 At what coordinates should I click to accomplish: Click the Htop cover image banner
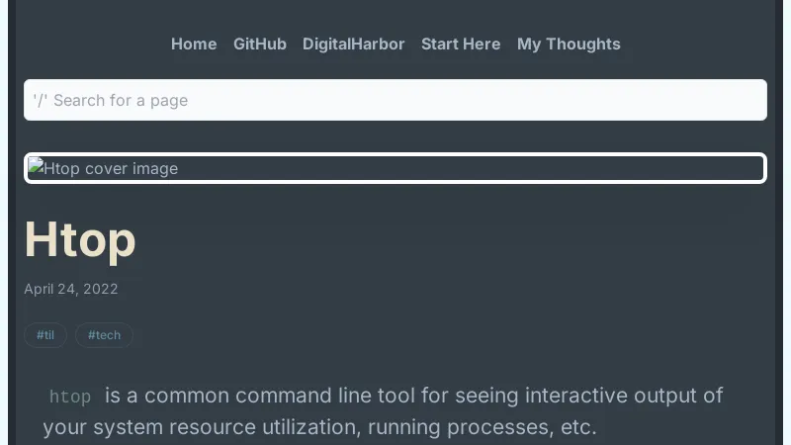point(395,168)
